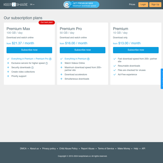Click the Get Premium Max banner
The image size is (163, 163).
click(x=84, y=5)
